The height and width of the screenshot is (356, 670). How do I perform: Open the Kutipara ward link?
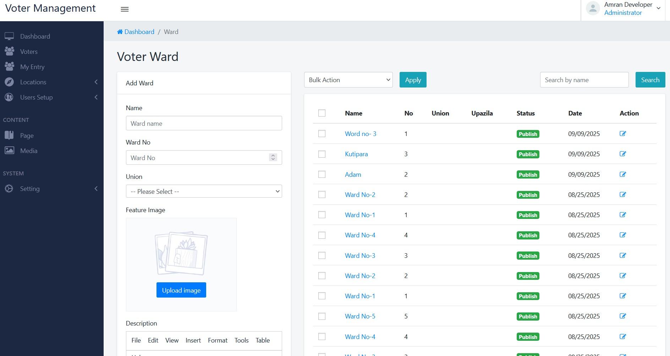[x=356, y=154]
